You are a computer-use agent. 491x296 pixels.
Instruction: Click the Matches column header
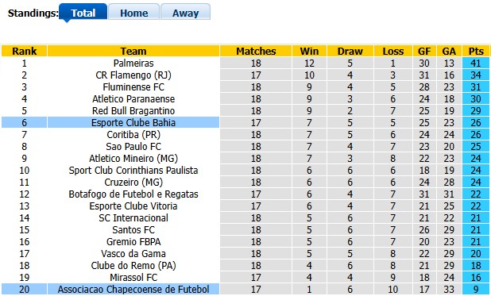256,51
